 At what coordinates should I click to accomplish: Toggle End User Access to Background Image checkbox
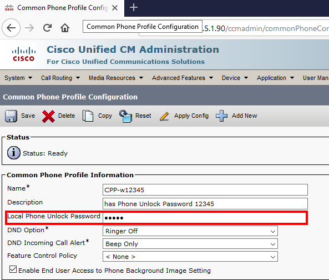13,269
